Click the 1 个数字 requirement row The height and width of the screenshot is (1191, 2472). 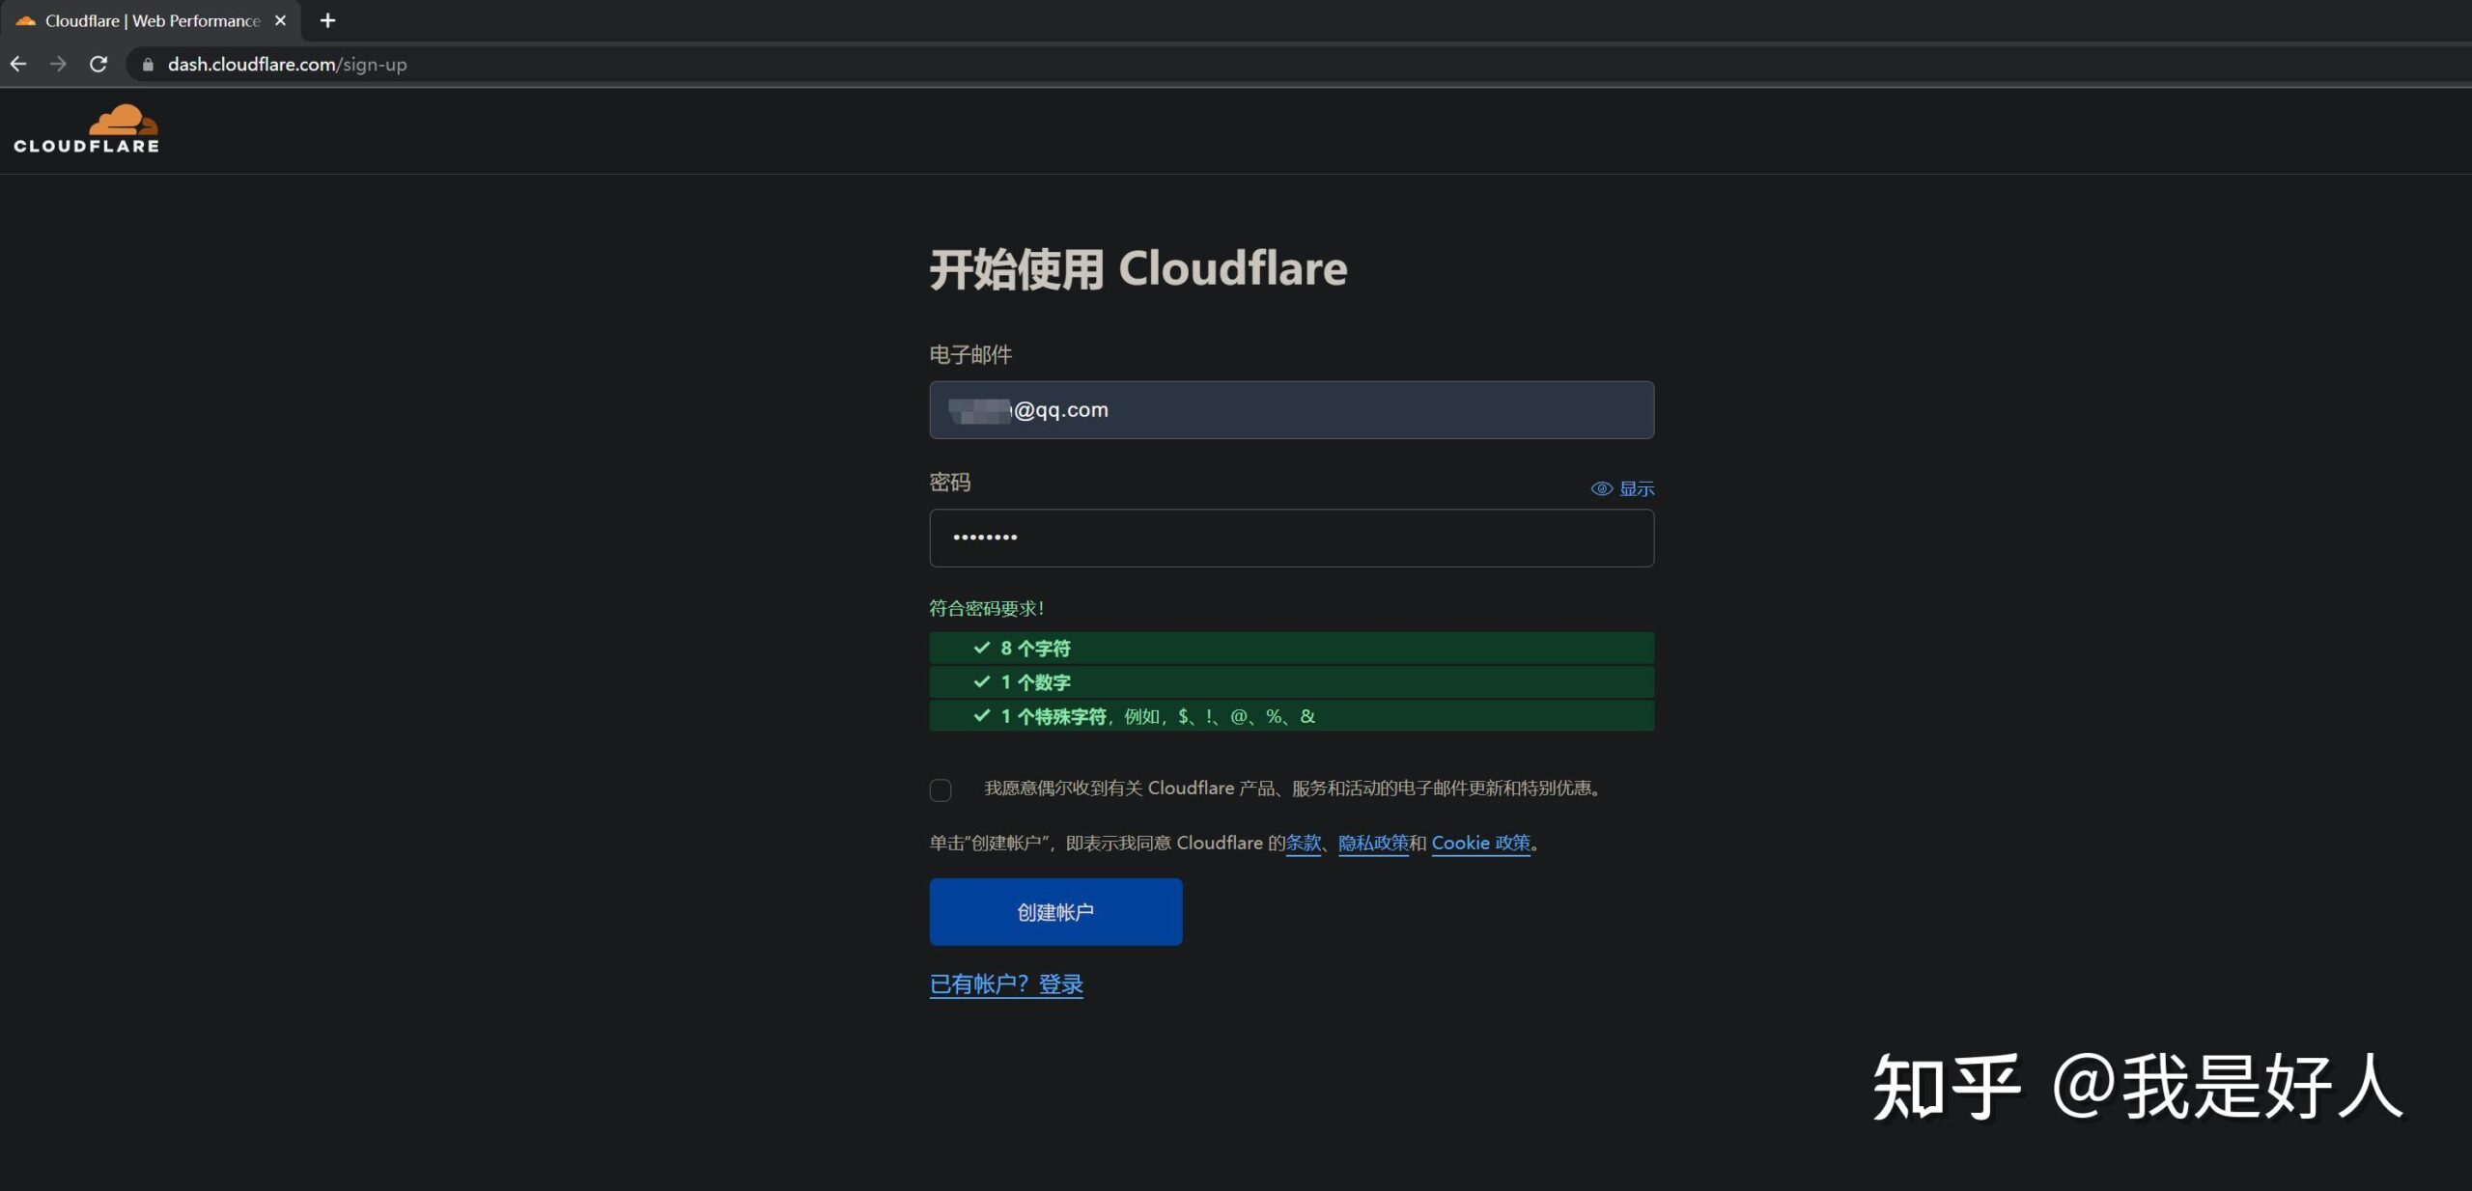(1291, 682)
